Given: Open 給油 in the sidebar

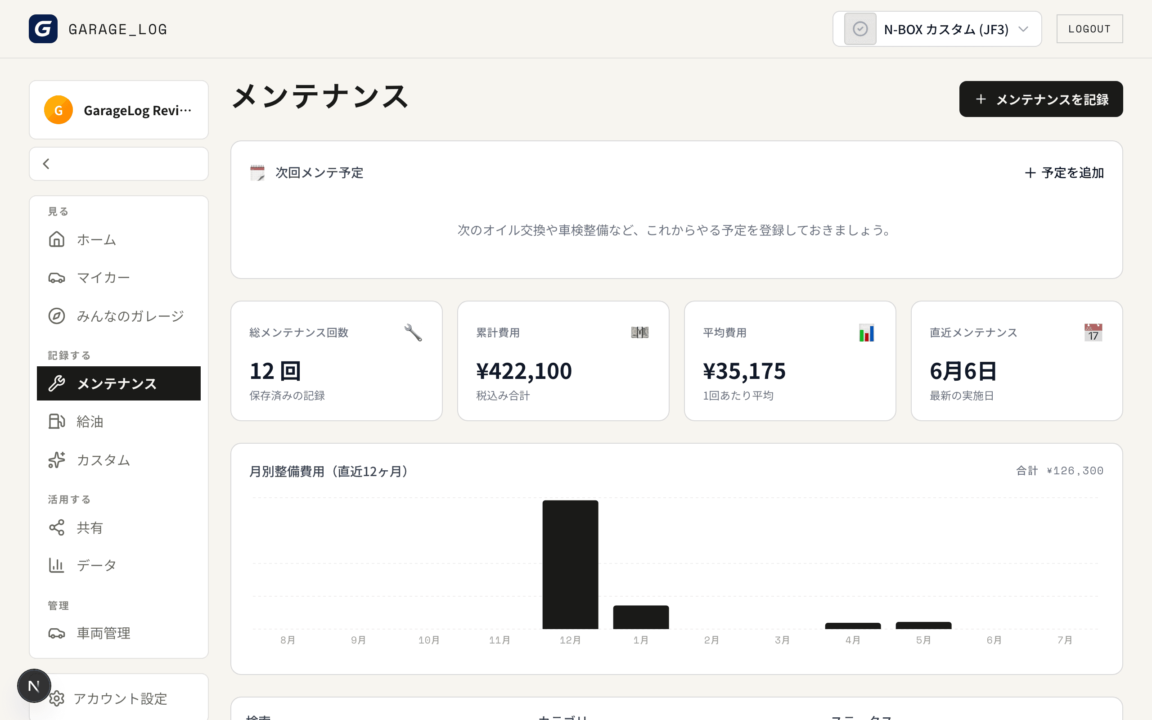Looking at the screenshot, I should (118, 422).
